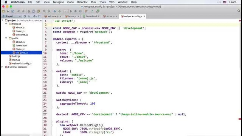Open the Apple menu
Image resolution: width=242 pixels, height=136 pixels.
pos(6,2)
